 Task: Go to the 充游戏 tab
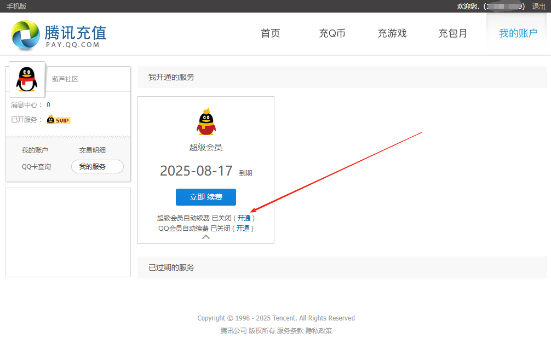coord(392,33)
